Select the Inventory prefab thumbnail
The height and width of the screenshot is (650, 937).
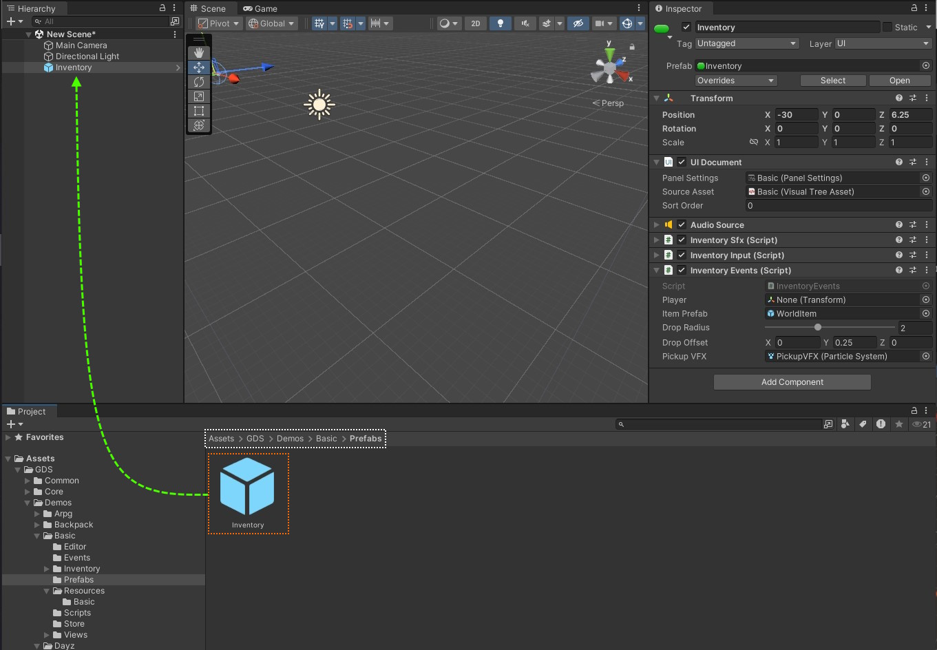tap(247, 488)
